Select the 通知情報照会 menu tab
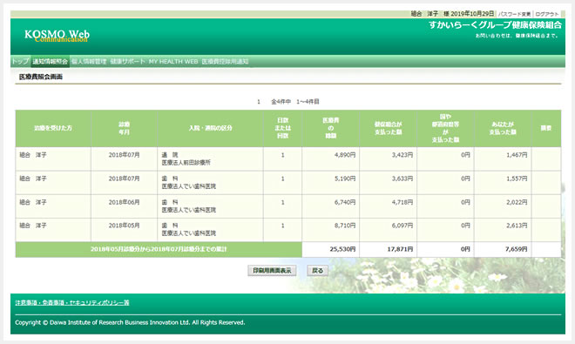 tap(51, 62)
